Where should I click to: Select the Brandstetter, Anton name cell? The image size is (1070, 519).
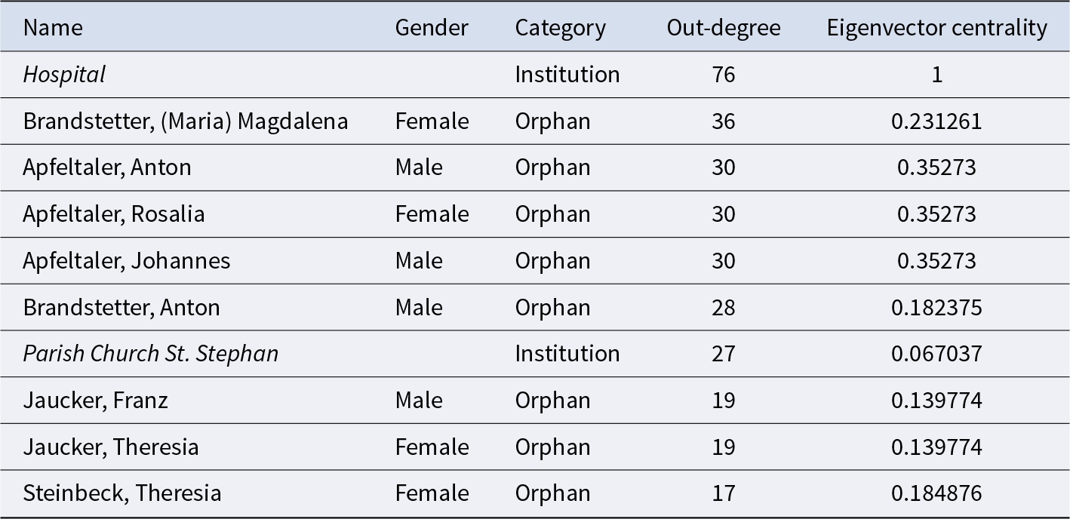coord(121,307)
